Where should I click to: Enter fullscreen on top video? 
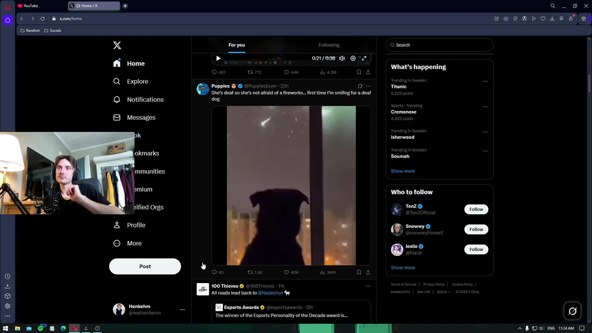pos(364,58)
